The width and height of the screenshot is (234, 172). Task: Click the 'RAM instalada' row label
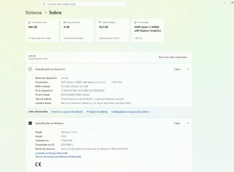43,86
